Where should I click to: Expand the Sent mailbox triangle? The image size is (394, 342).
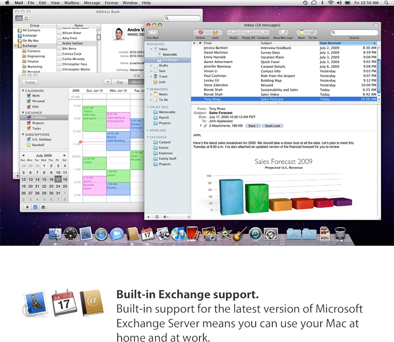tap(151, 71)
